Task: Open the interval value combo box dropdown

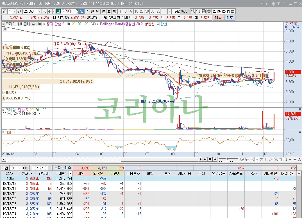Action: 169,11
